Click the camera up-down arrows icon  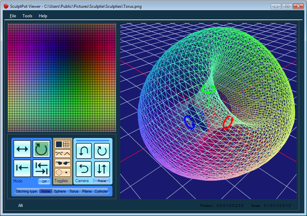[x=102, y=169]
